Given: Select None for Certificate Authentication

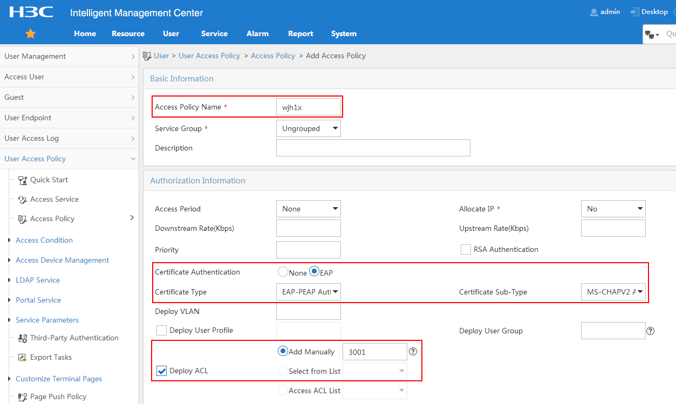Looking at the screenshot, I should pos(283,272).
